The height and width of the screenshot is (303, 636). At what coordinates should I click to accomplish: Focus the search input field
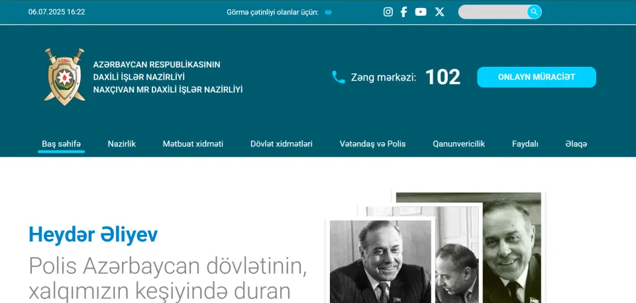(493, 12)
